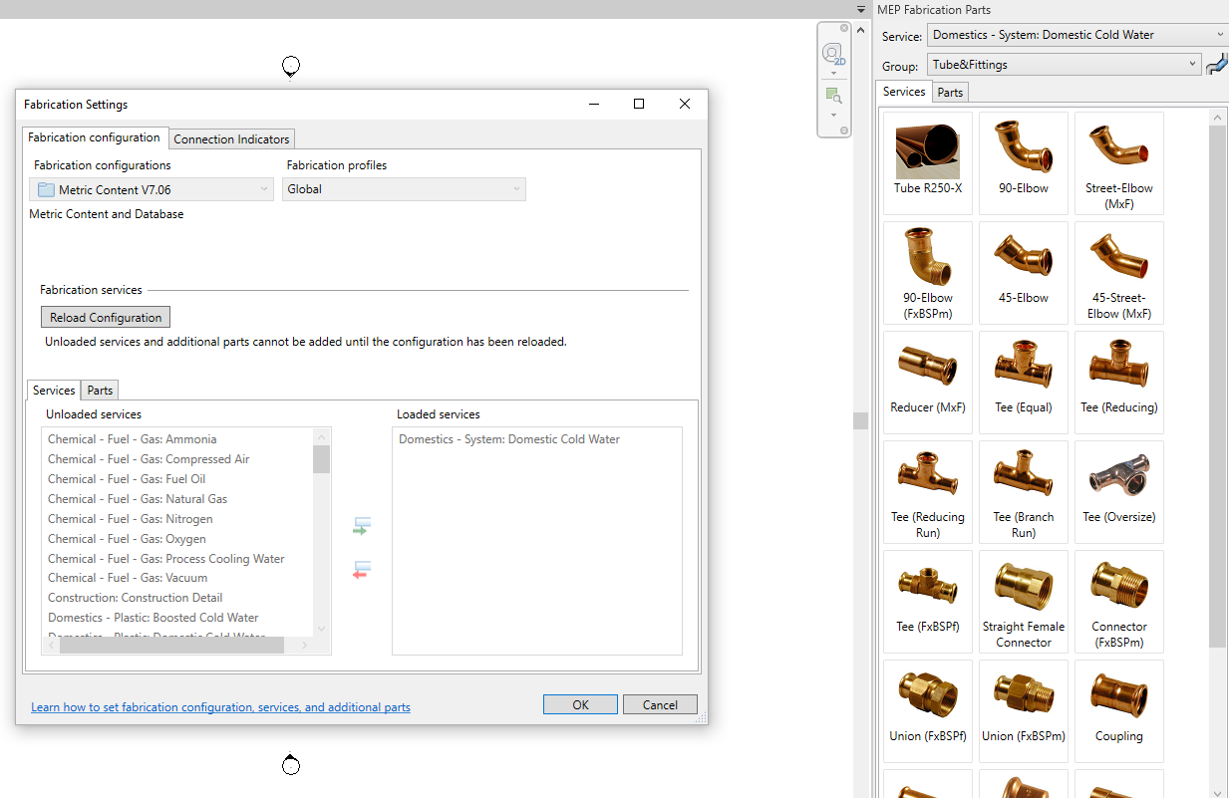Screen dimensions: 1229x798
Task: Open the Fabrication configurations dropdown
Action: pyautogui.click(x=152, y=189)
